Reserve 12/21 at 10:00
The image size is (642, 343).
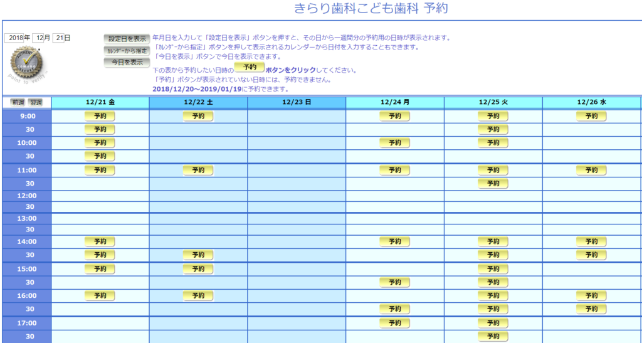[x=100, y=143]
